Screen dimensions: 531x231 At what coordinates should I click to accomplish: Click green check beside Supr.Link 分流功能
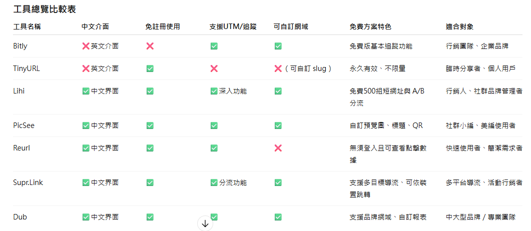click(214, 182)
